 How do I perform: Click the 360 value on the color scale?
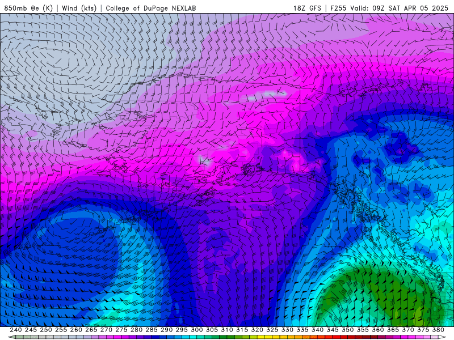coord(377,330)
